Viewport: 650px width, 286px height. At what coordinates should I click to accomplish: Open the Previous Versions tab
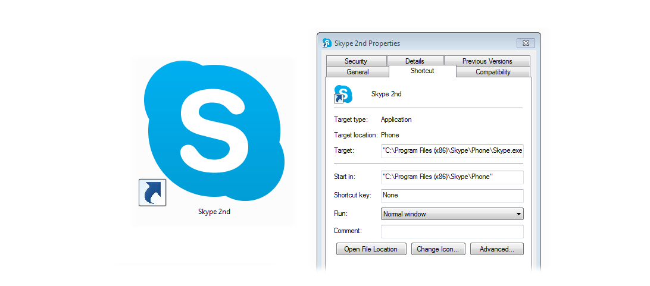487,61
